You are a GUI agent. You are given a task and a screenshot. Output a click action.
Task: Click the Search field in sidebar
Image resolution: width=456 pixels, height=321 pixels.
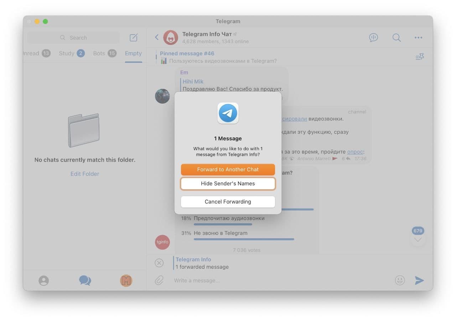click(73, 37)
